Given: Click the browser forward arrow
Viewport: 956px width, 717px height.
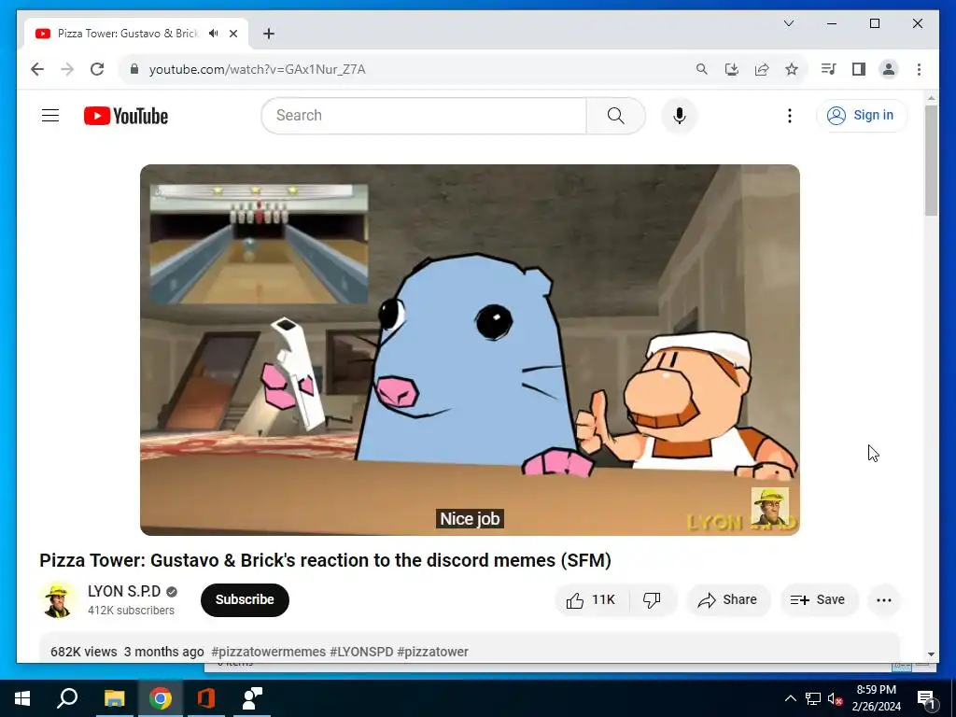Looking at the screenshot, I should (67, 69).
